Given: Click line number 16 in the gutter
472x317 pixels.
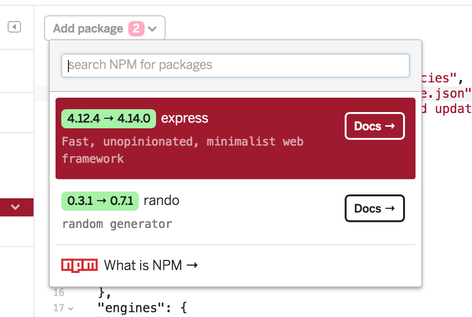Looking at the screenshot, I should pyautogui.click(x=59, y=292).
